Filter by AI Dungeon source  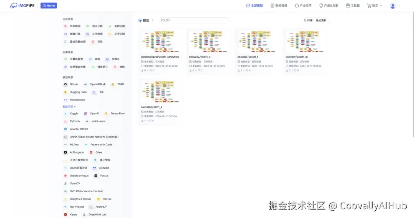pyautogui.click(x=74, y=152)
